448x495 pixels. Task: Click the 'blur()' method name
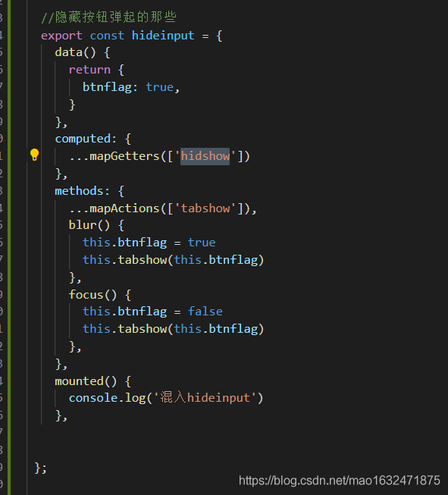click(89, 225)
